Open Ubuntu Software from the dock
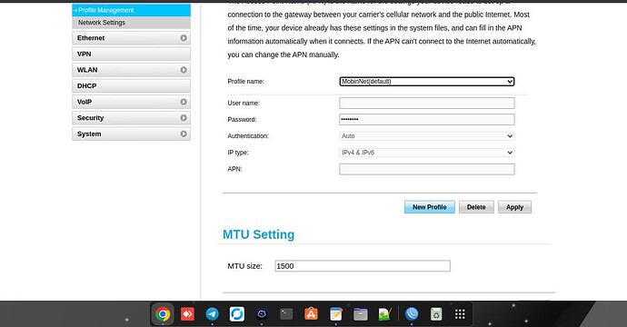 tap(311, 314)
